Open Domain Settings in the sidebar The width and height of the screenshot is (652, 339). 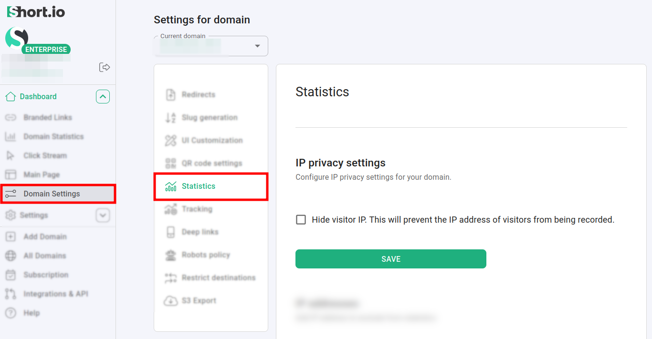(x=52, y=194)
